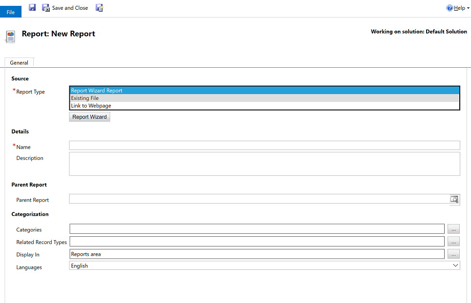Switch to the General tab
The width and height of the screenshot is (471, 303).
pyautogui.click(x=19, y=63)
